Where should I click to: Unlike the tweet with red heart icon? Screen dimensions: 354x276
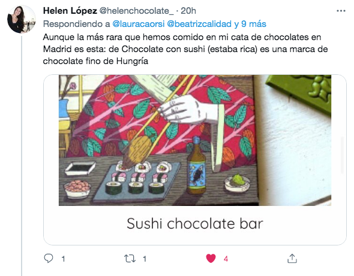(211, 259)
